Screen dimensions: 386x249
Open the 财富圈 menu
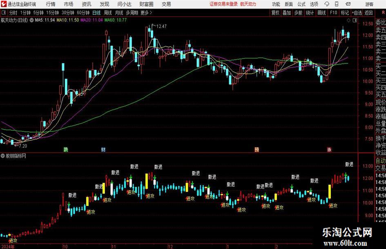[146, 4]
